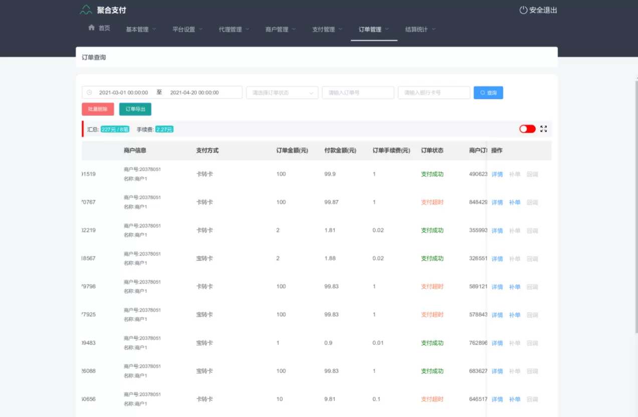
Task: Click the 请输入订单号 input field
Action: [x=358, y=92]
